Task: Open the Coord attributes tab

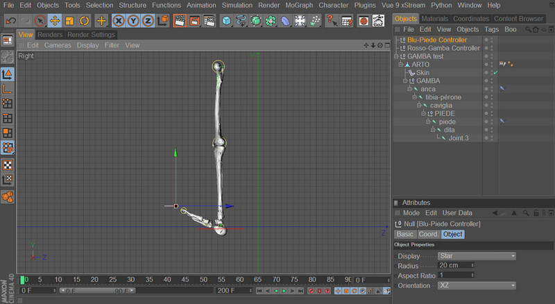Action: pos(428,234)
